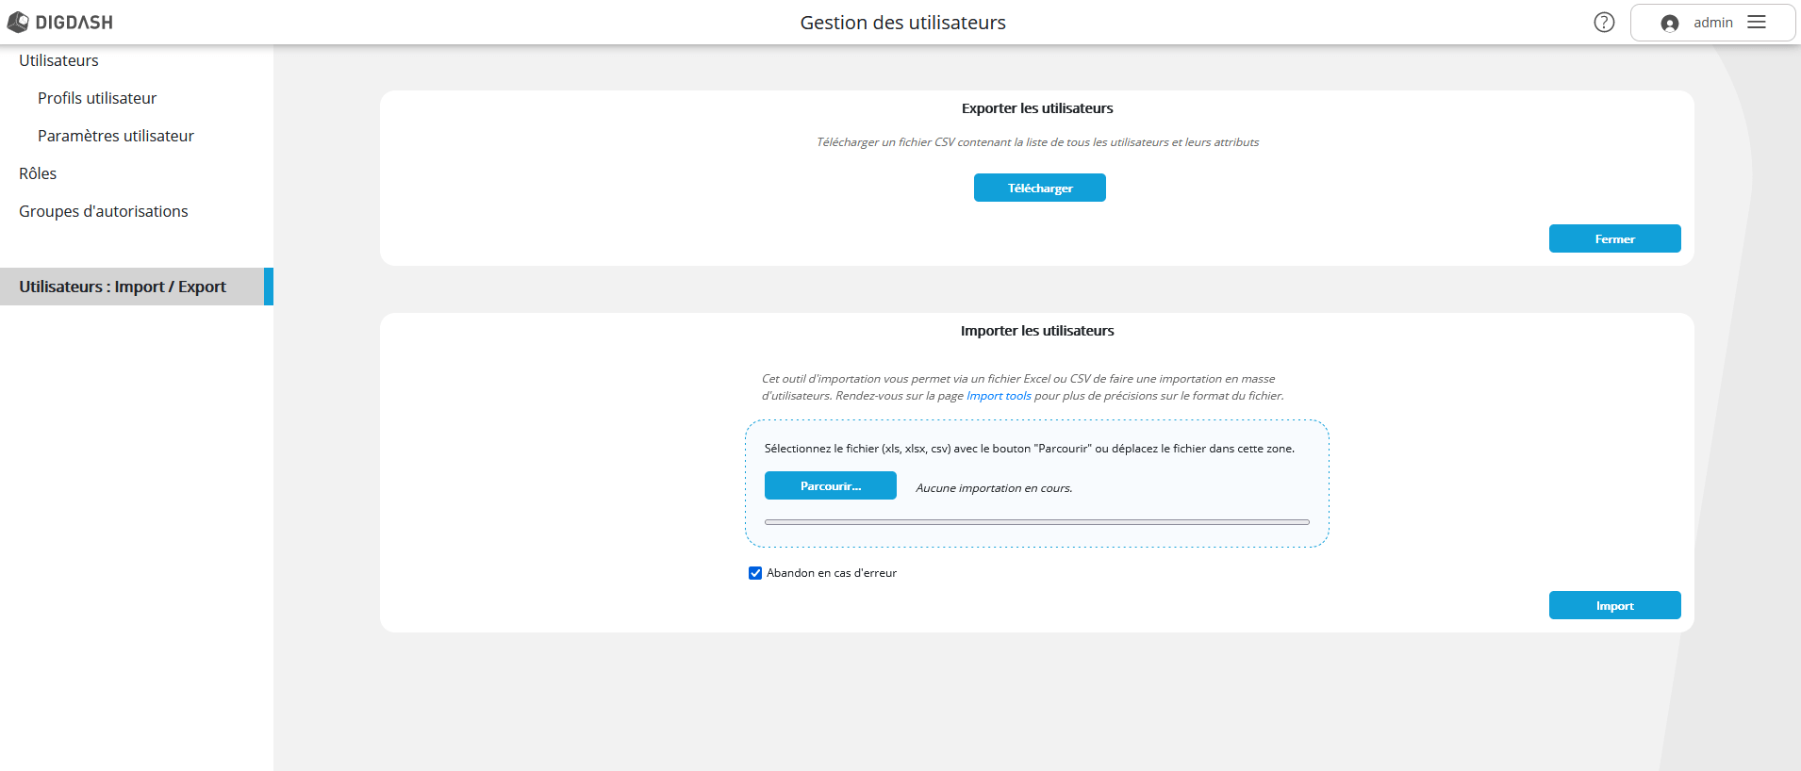
Task: Click the 'Exporter les utilisateurs' heading
Action: pyautogui.click(x=1037, y=108)
